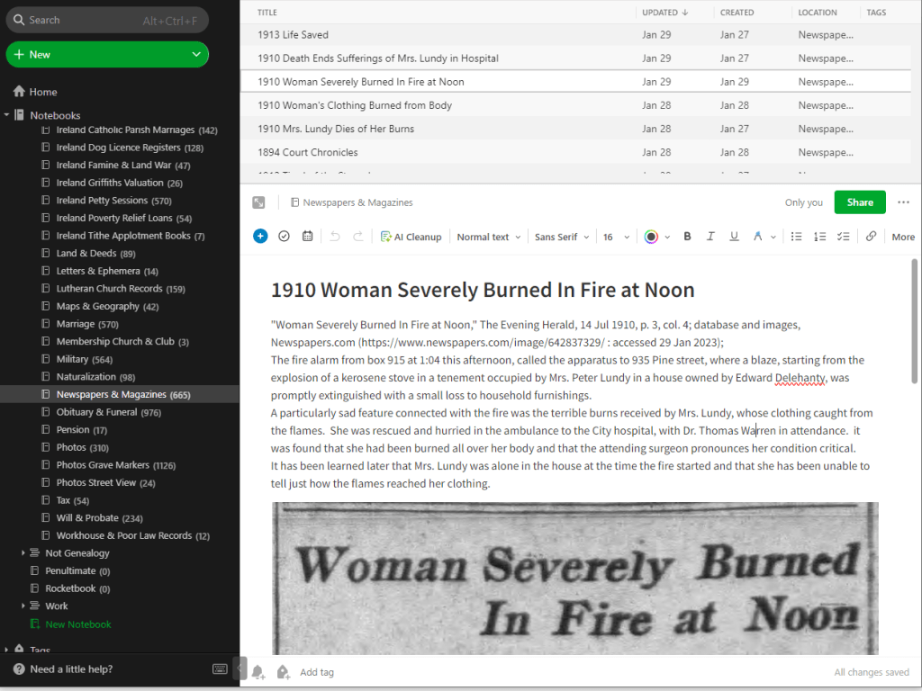The height and width of the screenshot is (691, 922).
Task: Insert a checklist from the toolbar
Action: point(843,237)
